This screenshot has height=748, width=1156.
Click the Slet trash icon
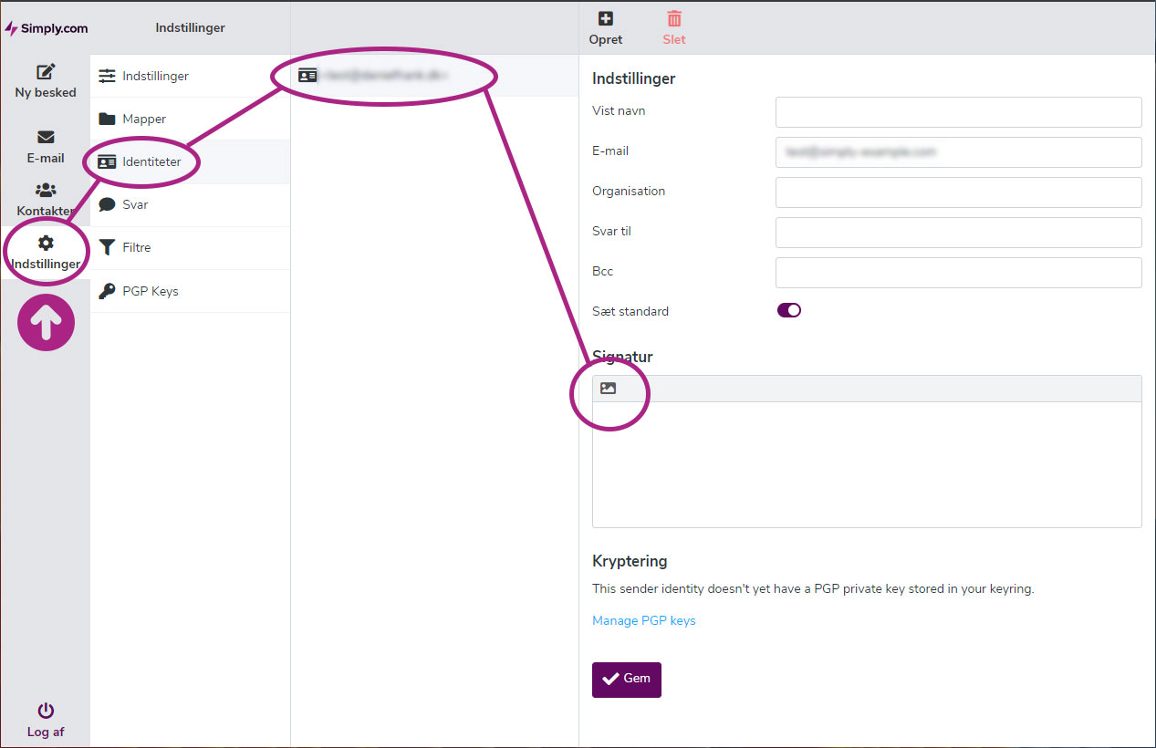(x=674, y=19)
